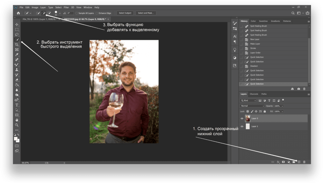Switch to the Channels tab
The width and height of the screenshot is (323, 184).
tap(254, 94)
